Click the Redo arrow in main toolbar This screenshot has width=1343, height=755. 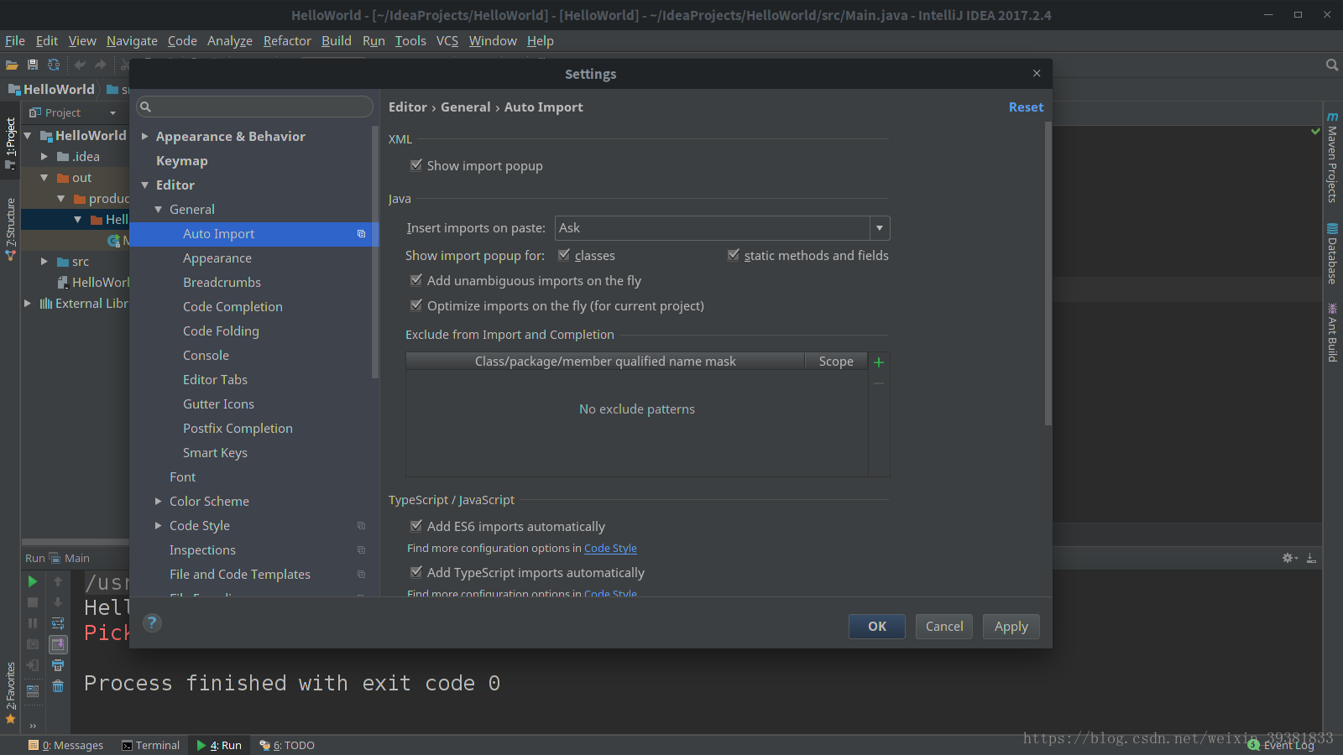(101, 65)
